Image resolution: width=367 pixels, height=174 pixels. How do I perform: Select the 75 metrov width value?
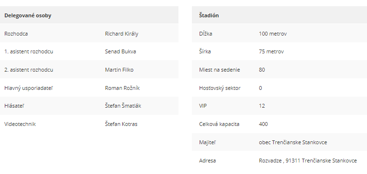(x=271, y=51)
